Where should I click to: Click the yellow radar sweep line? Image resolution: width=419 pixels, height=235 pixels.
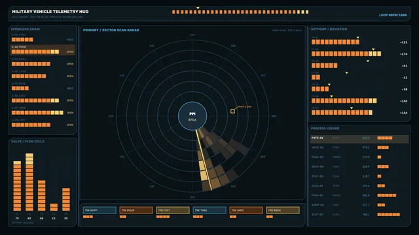(204, 160)
